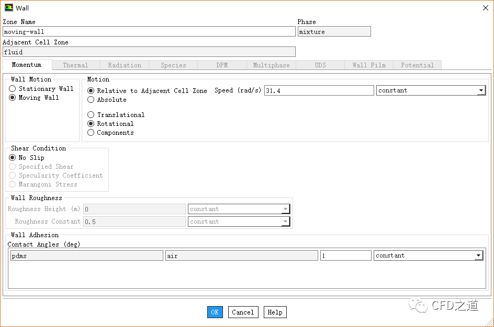The width and height of the screenshot is (494, 327).
Task: Open the Momentum tab
Action: pyautogui.click(x=27, y=65)
